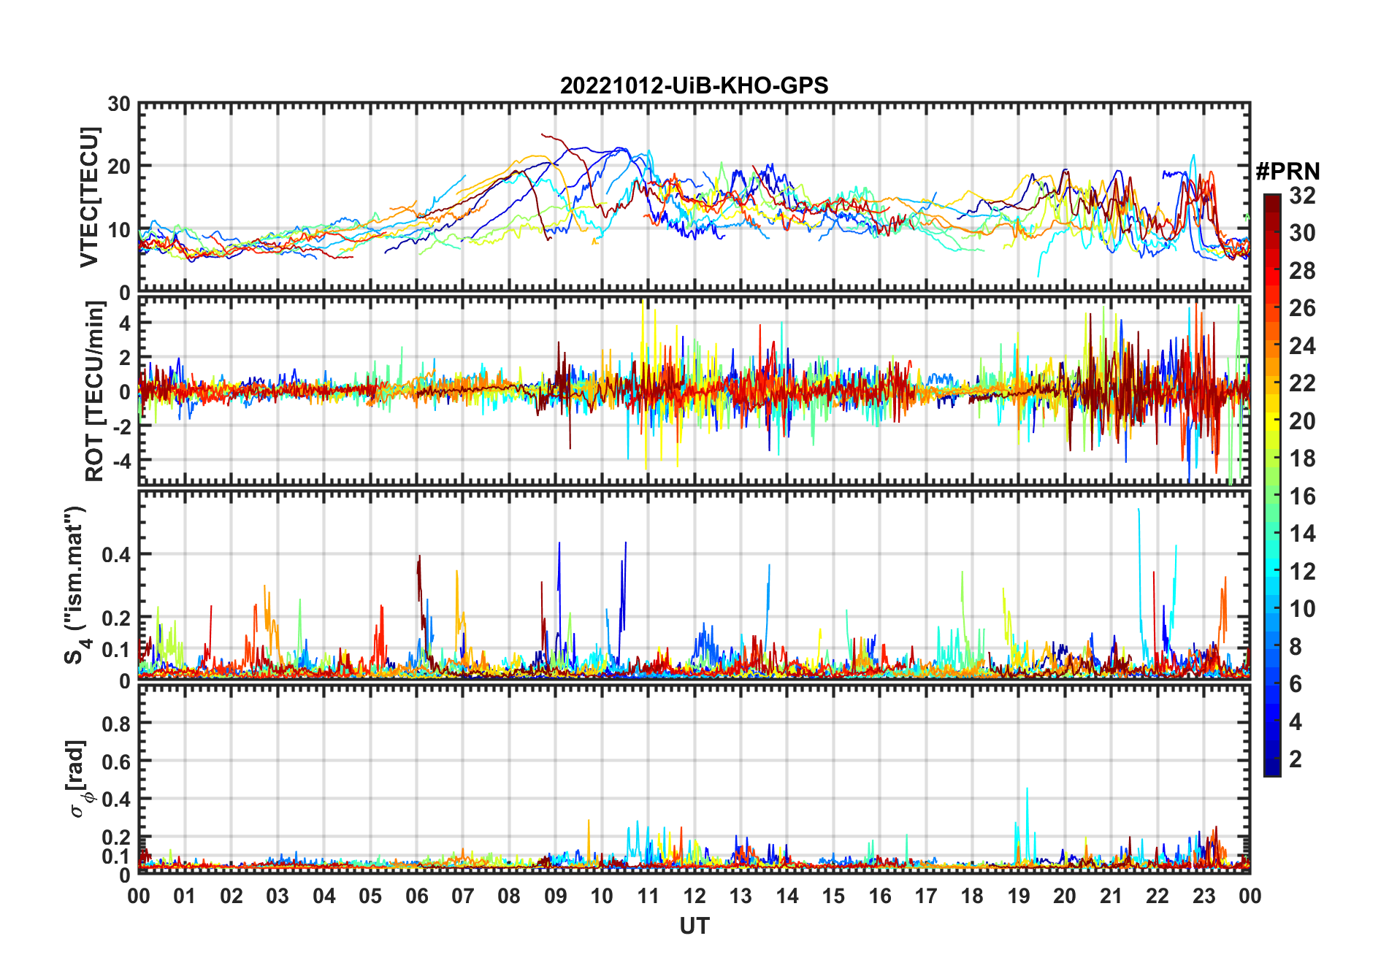Viewport: 1389px width, 971px height.
Task: Click UT axis tick label 17
Action: coord(926,896)
